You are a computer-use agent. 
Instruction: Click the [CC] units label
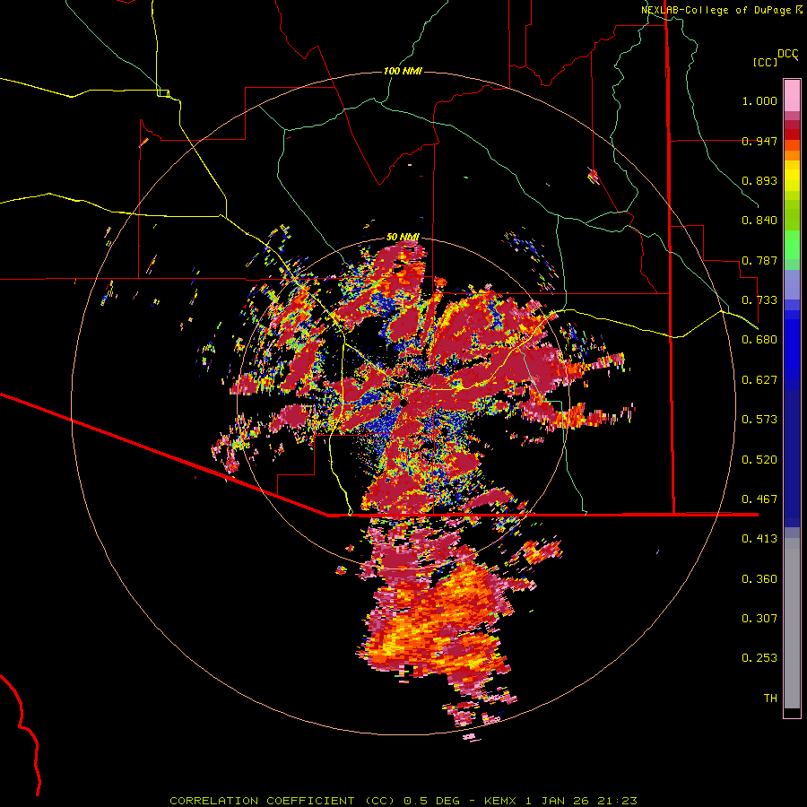pyautogui.click(x=766, y=62)
